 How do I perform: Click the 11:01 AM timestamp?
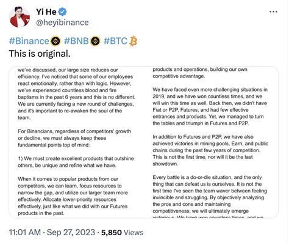click(x=25, y=232)
